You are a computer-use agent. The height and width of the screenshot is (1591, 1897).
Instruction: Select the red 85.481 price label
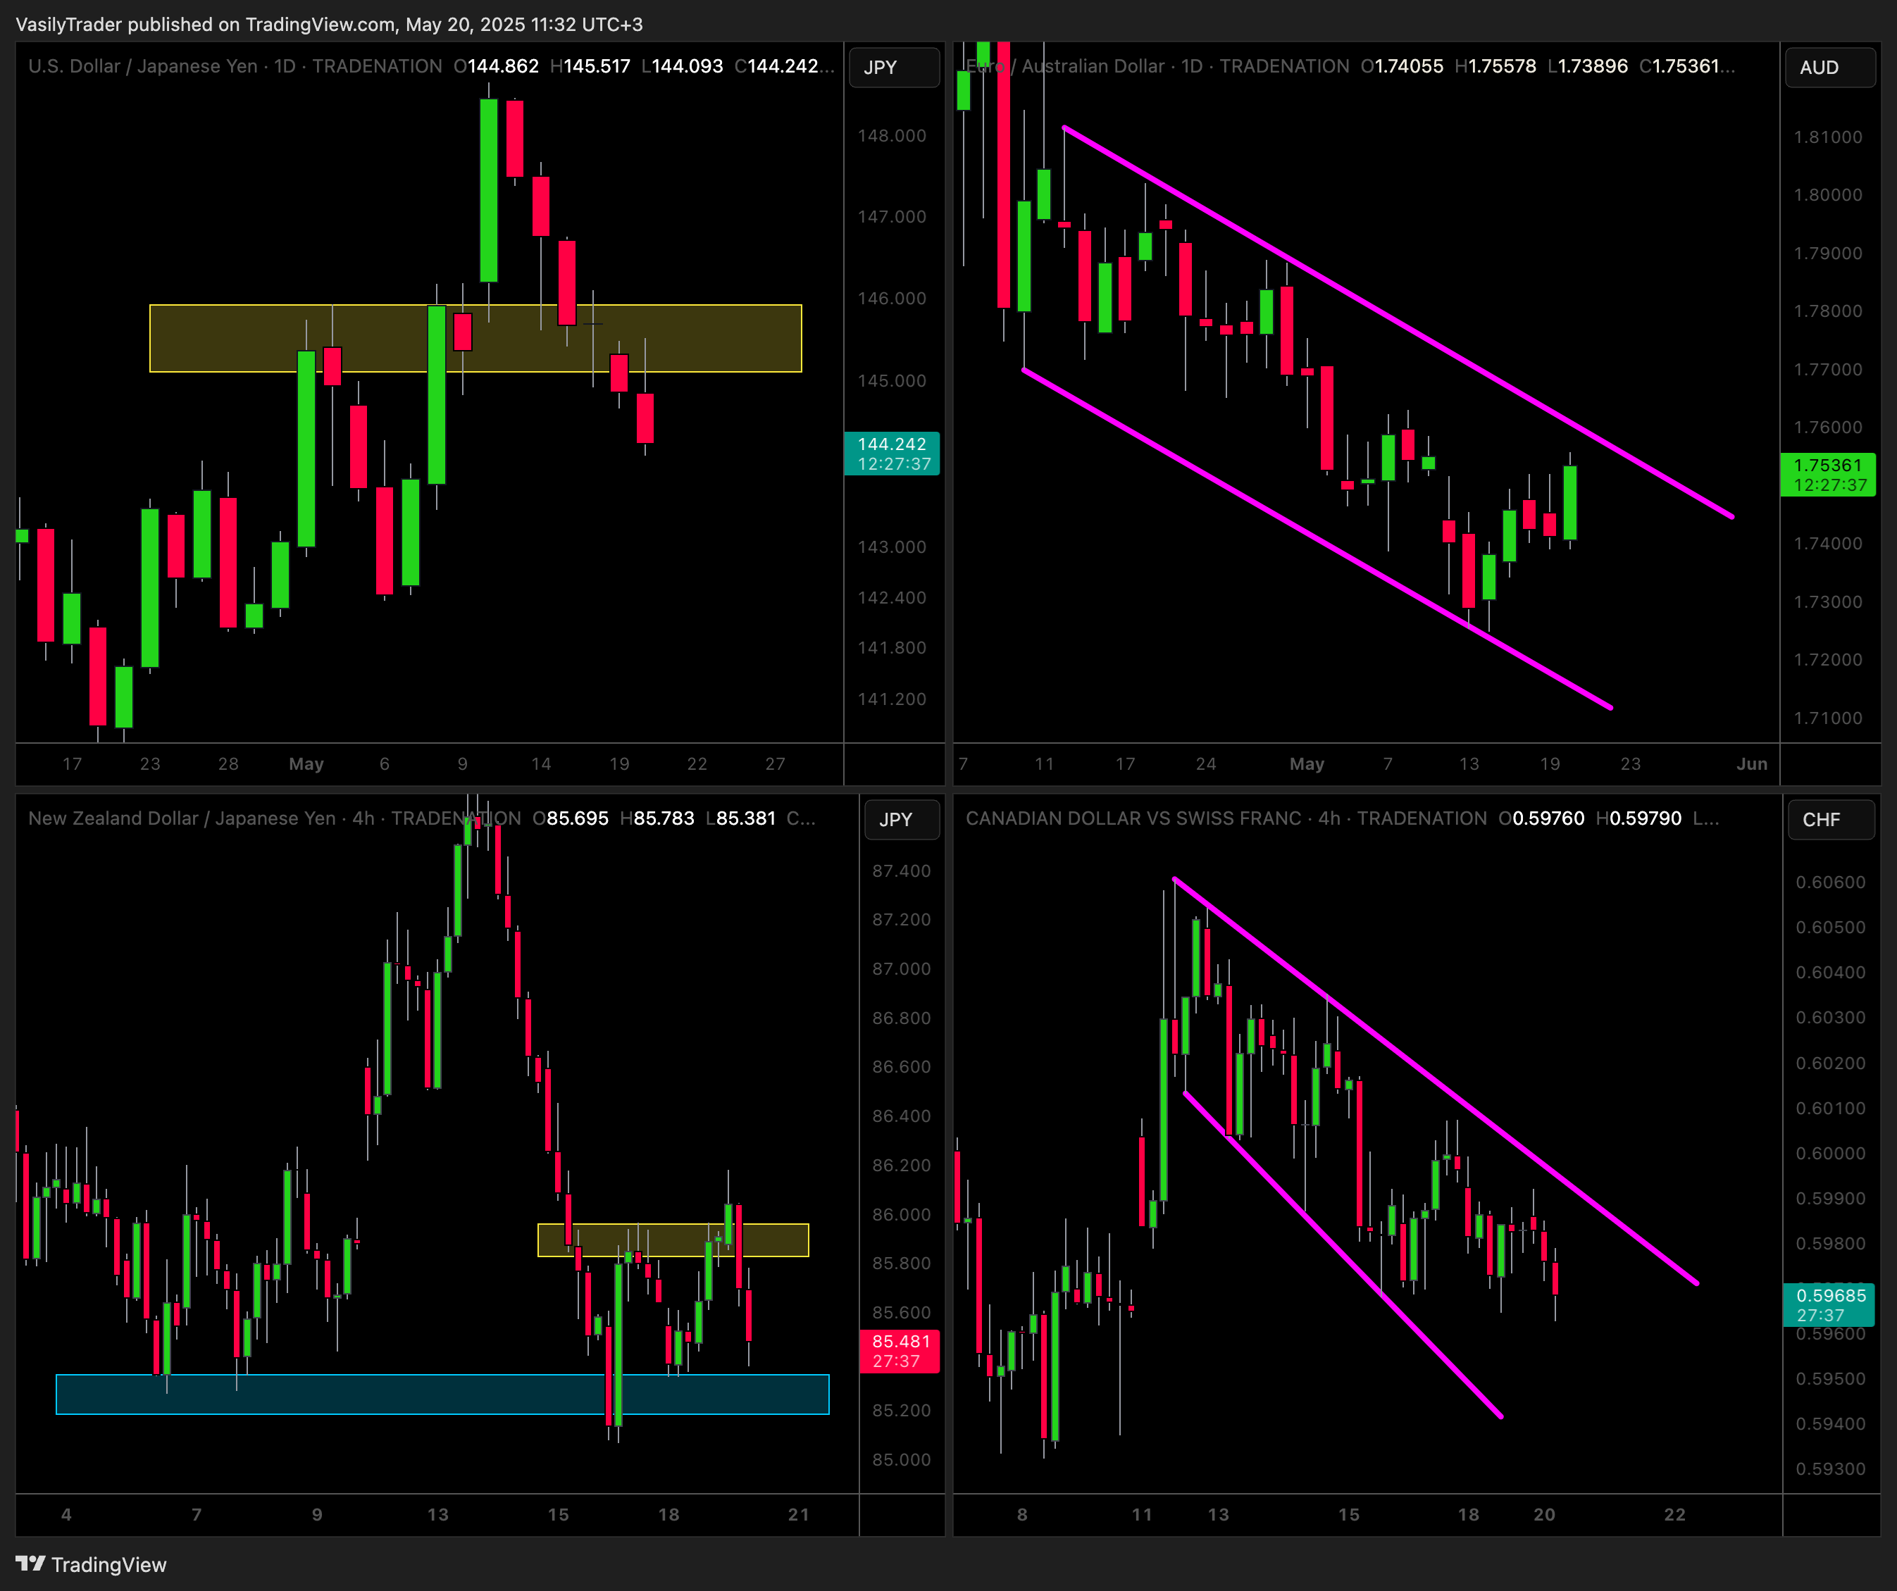(900, 1351)
